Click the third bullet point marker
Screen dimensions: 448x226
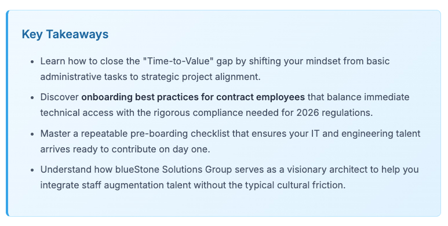(x=32, y=134)
